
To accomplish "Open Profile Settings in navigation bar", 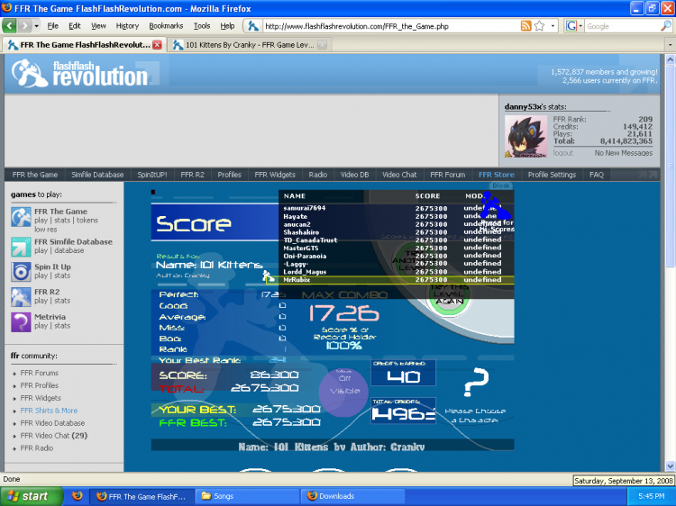I will click(x=552, y=175).
